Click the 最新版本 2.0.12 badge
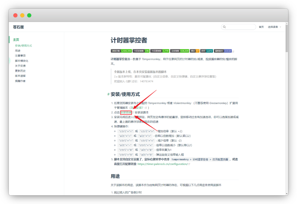Screen dimensions: 297x204 pos(223,51)
